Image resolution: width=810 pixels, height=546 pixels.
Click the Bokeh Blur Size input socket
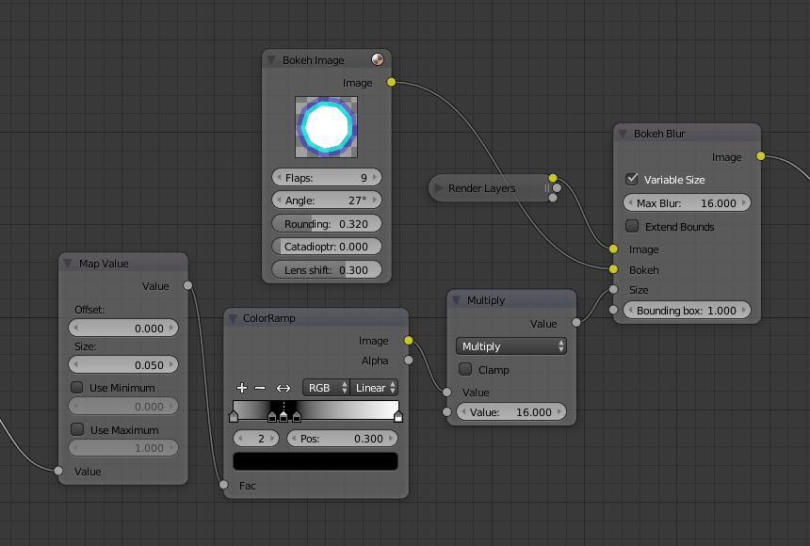(x=613, y=289)
